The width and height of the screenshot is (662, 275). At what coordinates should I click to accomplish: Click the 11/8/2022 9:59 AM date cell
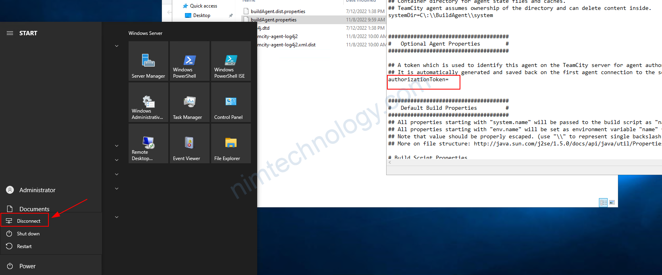(x=365, y=20)
